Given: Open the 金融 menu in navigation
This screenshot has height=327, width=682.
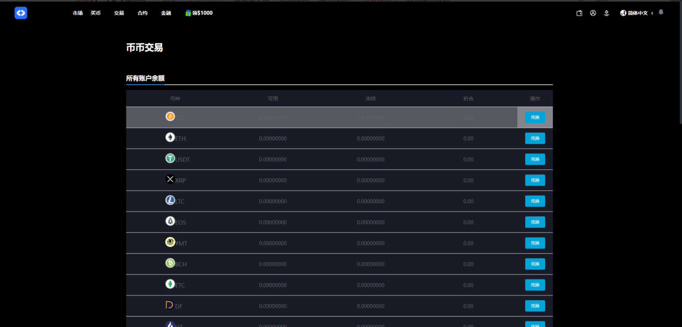Looking at the screenshot, I should point(166,13).
